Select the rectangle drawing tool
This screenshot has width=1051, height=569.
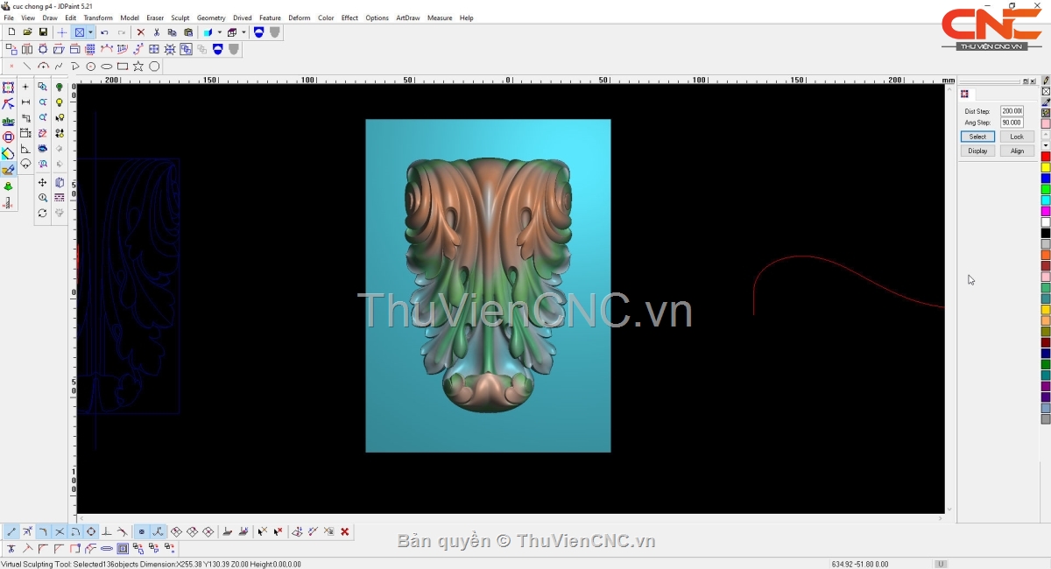[123, 67]
